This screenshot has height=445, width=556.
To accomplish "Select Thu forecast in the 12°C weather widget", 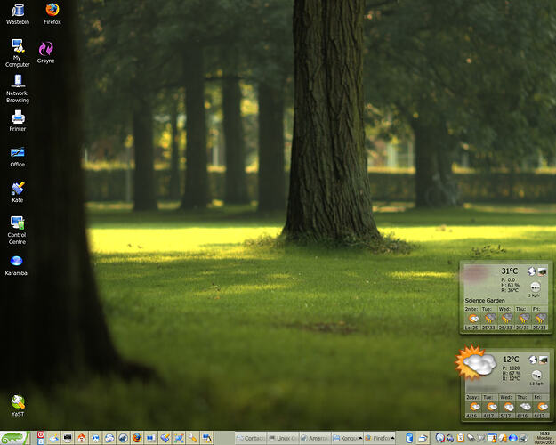I will point(525,407).
